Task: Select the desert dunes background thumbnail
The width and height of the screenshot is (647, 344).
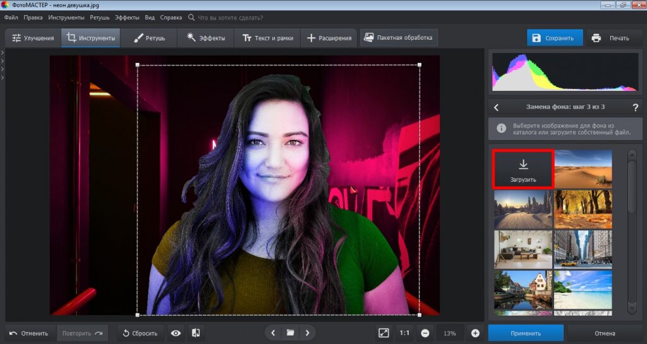Action: click(583, 169)
